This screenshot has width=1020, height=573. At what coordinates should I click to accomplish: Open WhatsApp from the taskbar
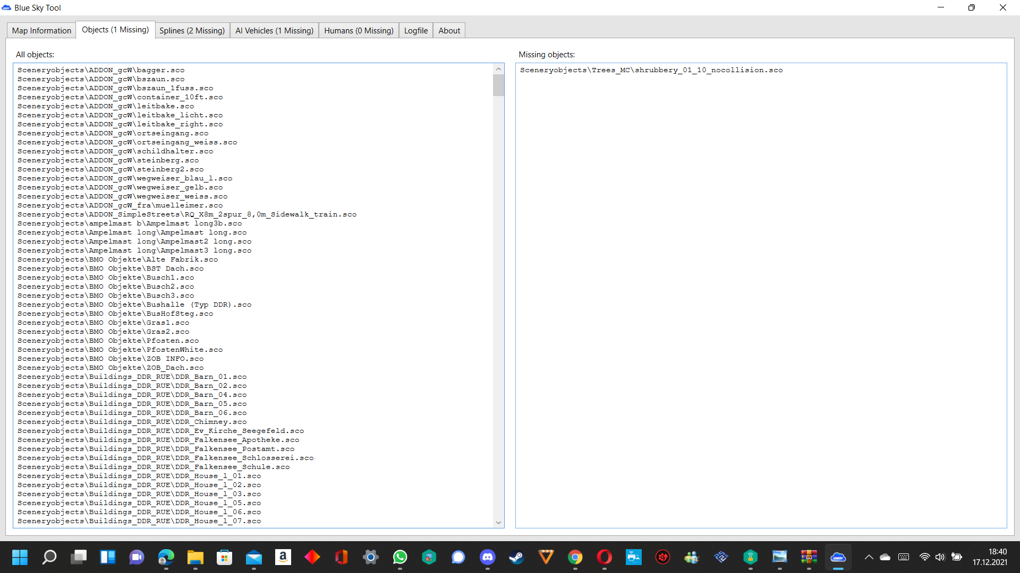pyautogui.click(x=399, y=557)
